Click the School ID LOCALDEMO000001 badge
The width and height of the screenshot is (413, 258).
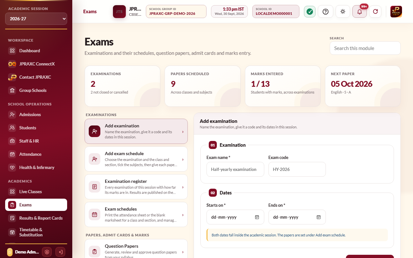pos(276,11)
